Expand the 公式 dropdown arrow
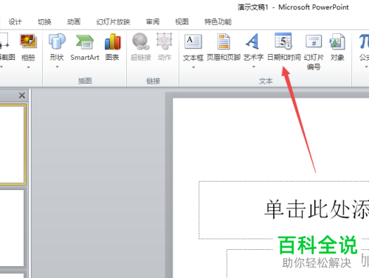 (x=366, y=67)
